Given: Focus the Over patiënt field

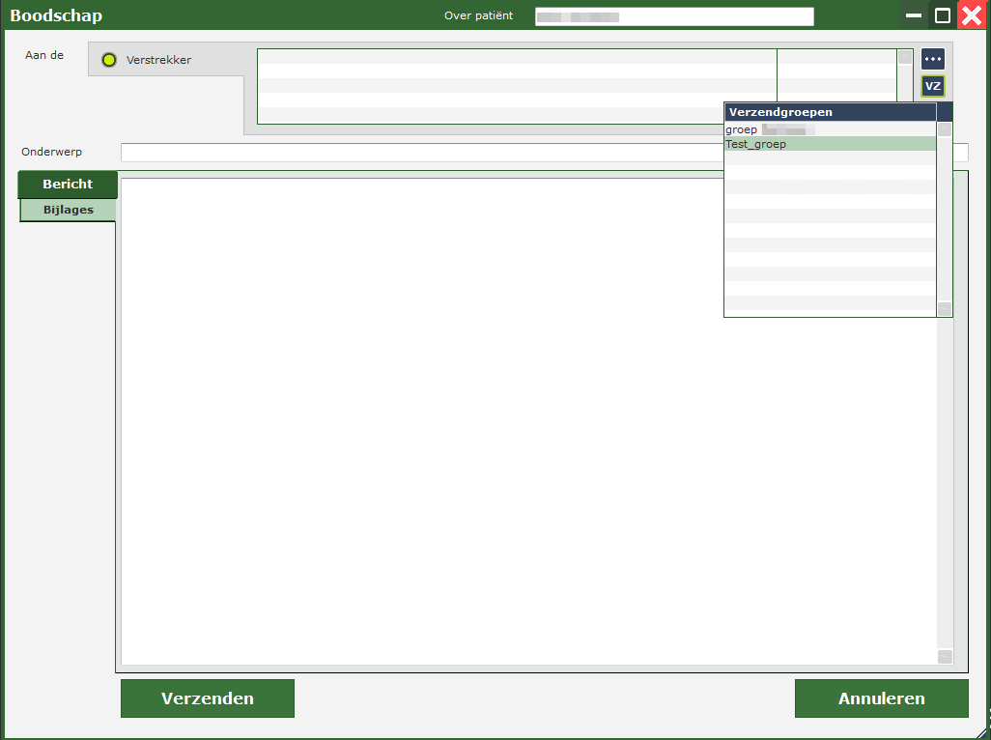Looking at the screenshot, I should (674, 16).
